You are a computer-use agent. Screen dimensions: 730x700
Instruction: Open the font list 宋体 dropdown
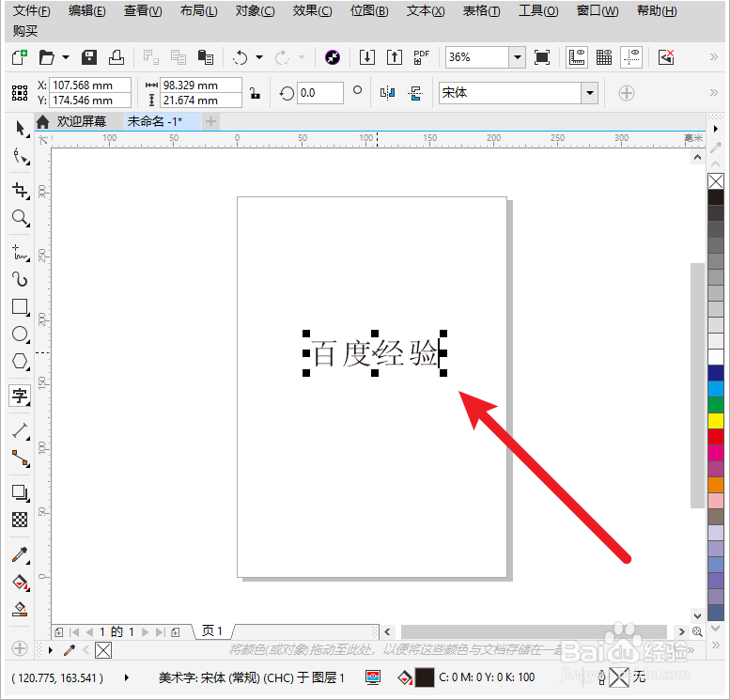click(x=590, y=93)
